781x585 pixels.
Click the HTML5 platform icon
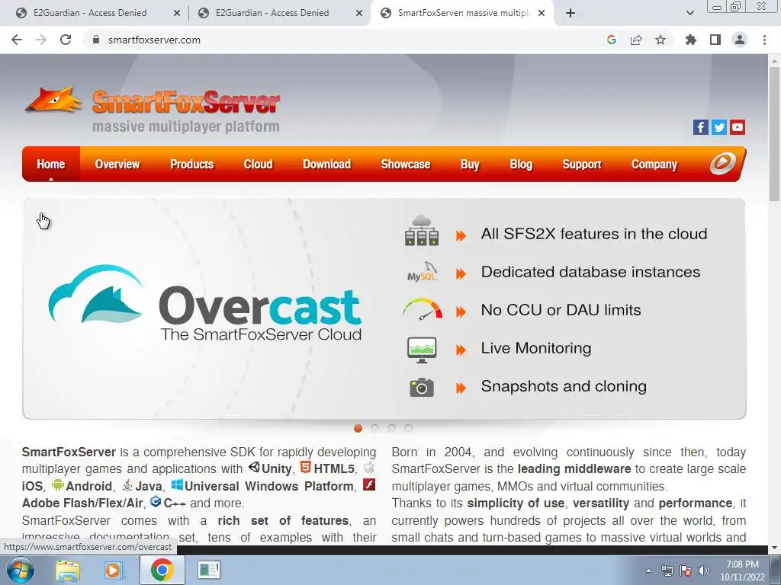tap(305, 467)
